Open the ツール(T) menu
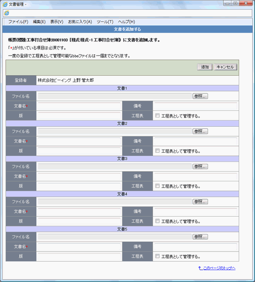The width and height of the screenshot is (255, 282). click(x=105, y=22)
